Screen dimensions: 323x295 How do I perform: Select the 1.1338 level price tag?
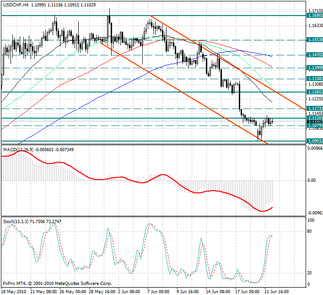pos(315,79)
